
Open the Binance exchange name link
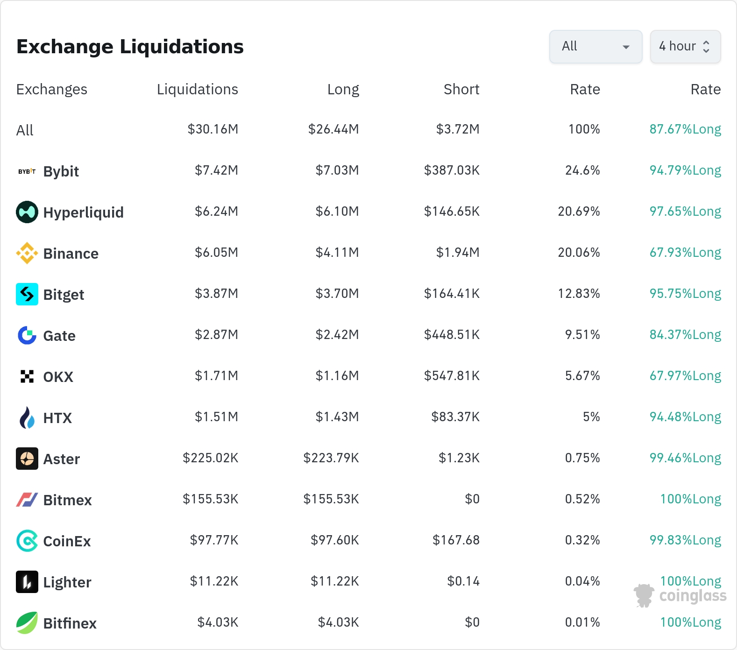71,254
